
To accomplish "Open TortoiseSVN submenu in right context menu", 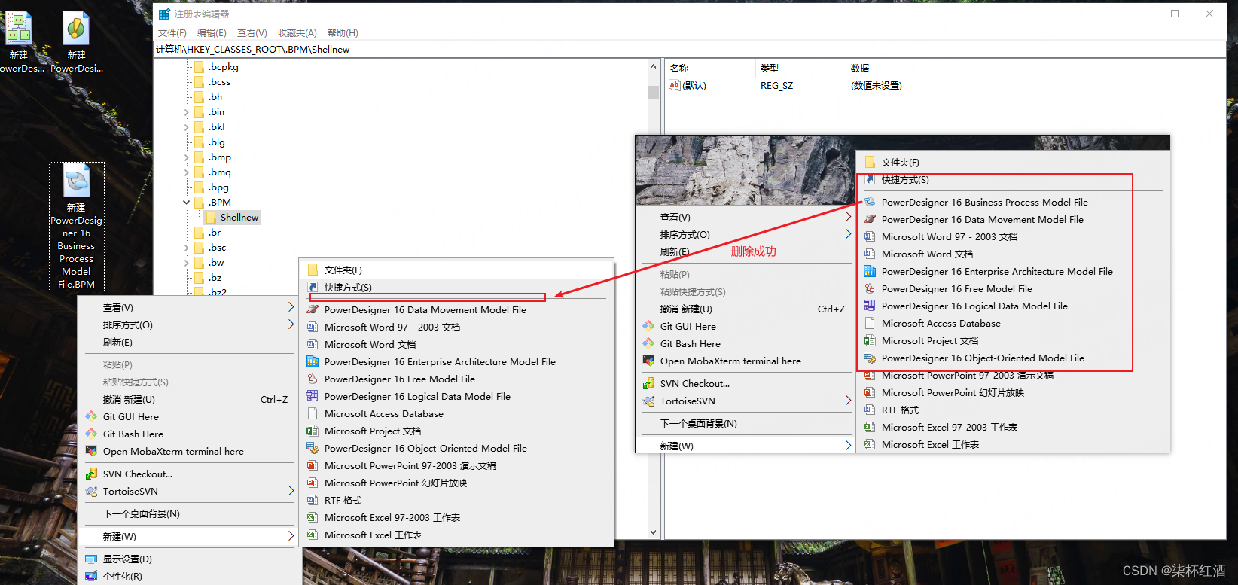I will [746, 401].
